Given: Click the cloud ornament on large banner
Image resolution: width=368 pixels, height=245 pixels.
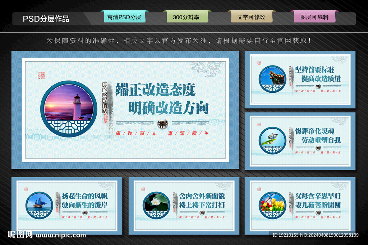Looking at the screenshot, I should click(206, 68).
